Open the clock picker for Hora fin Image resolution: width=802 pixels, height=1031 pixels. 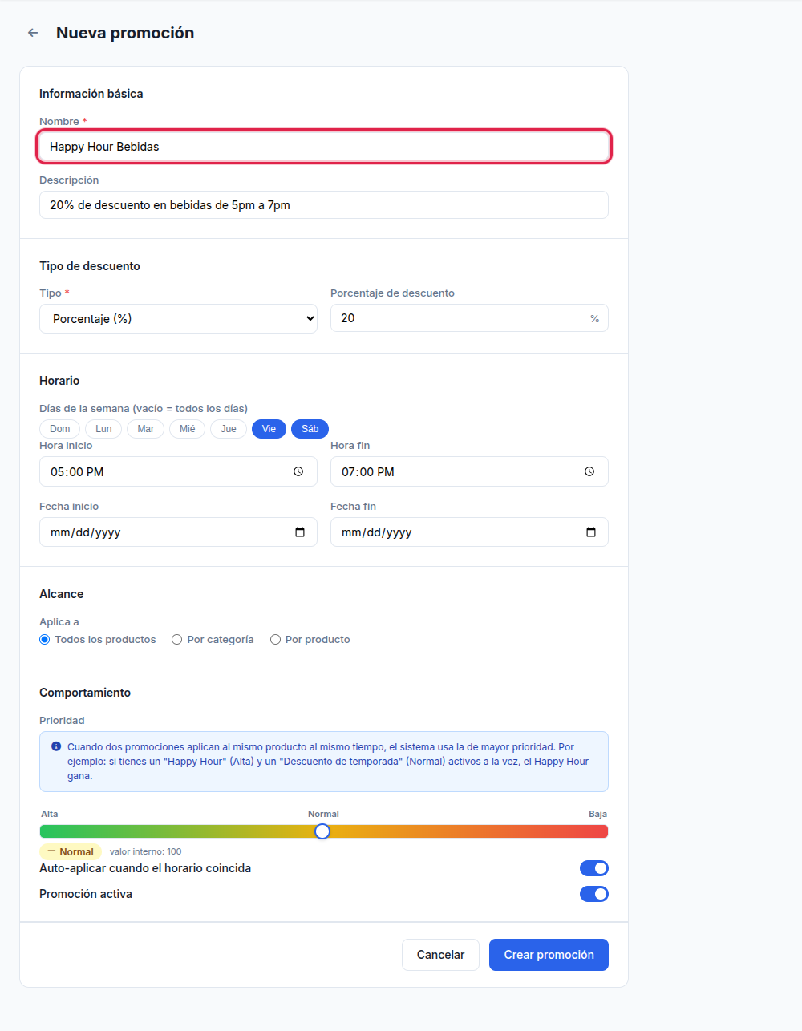click(x=589, y=471)
